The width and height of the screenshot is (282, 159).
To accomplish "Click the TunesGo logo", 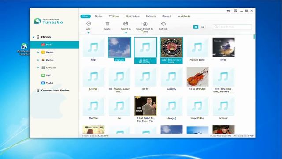I will [48, 21].
